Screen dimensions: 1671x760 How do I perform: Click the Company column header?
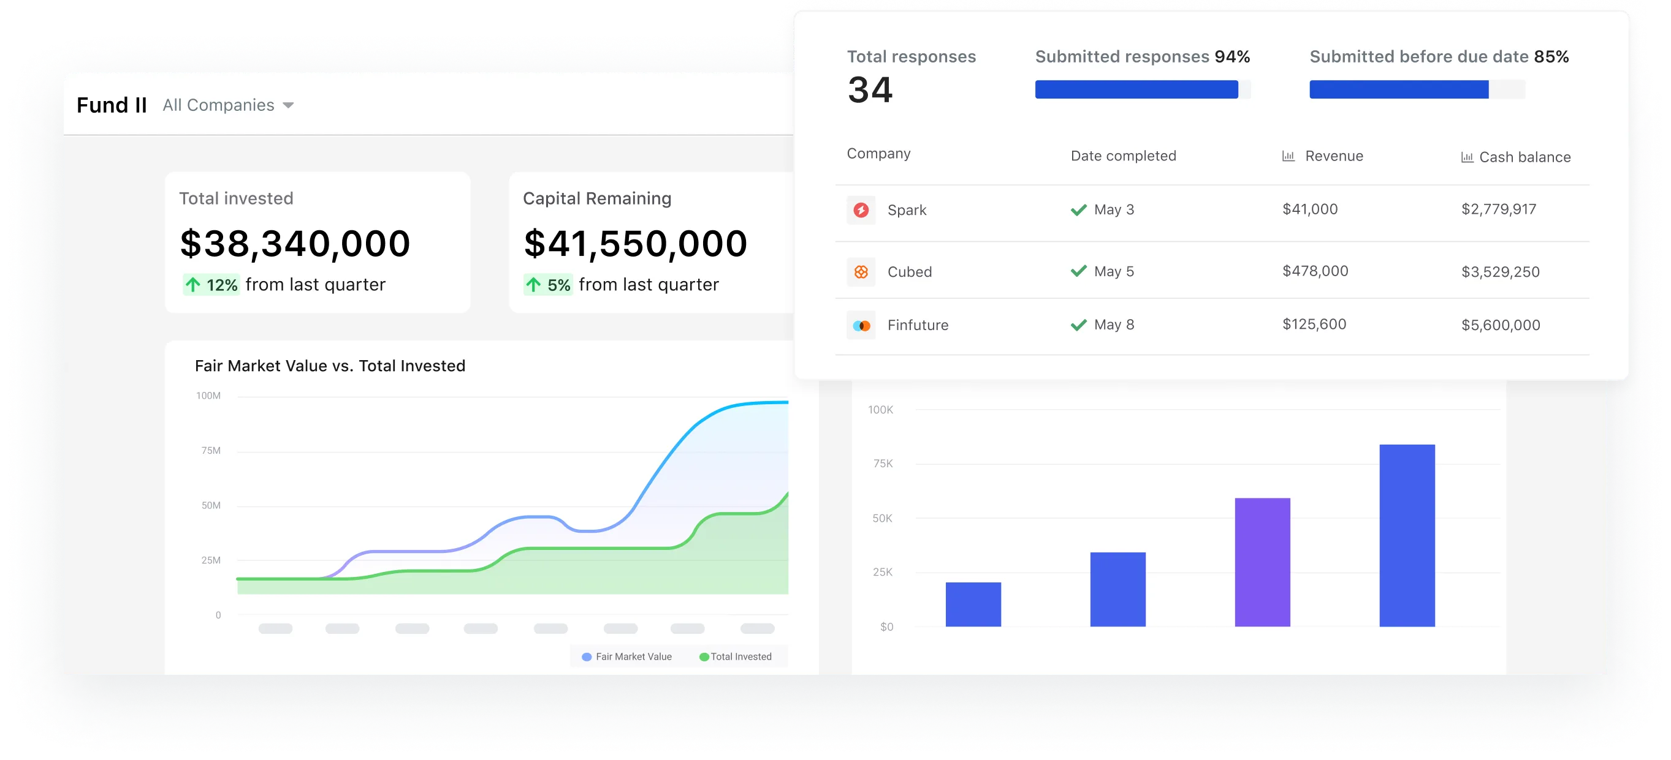point(878,154)
